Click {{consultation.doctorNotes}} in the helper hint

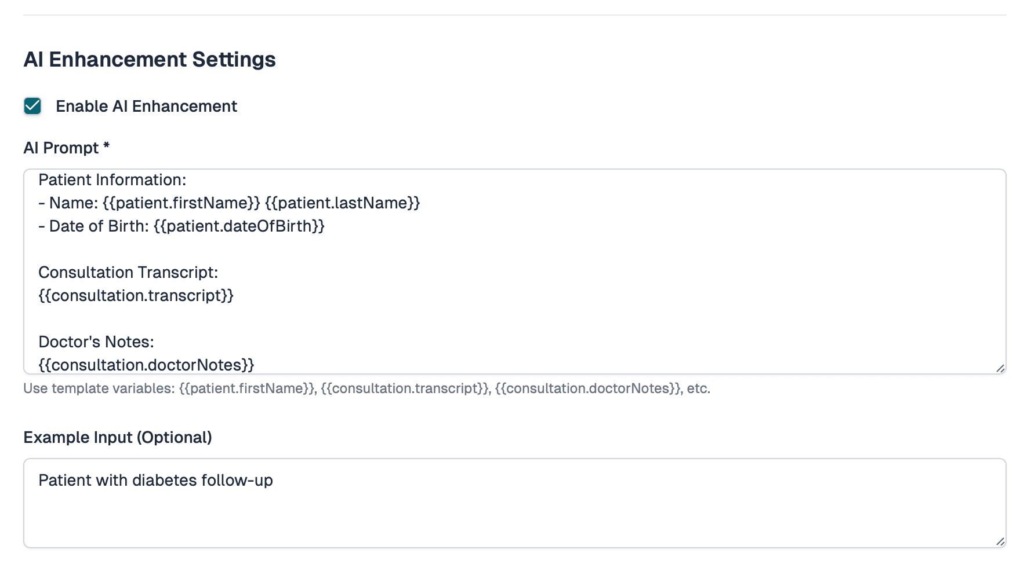(587, 388)
